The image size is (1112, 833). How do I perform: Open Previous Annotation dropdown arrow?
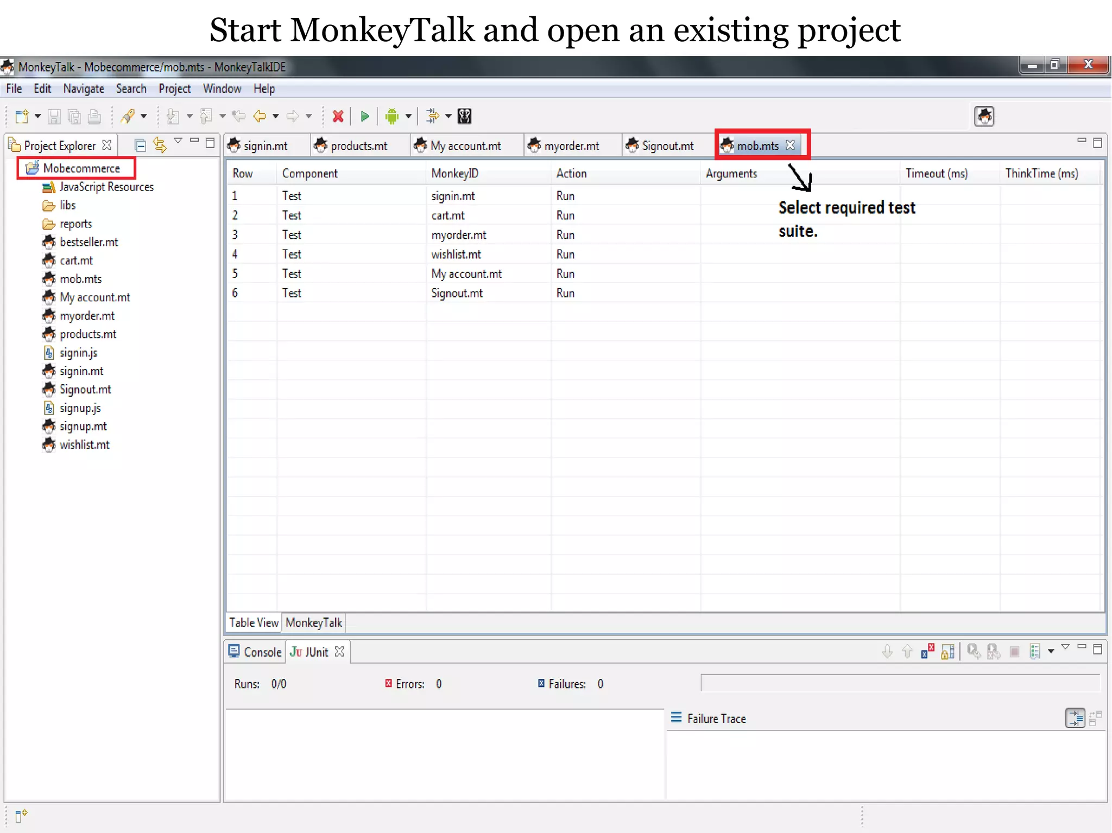pyautogui.click(x=222, y=116)
